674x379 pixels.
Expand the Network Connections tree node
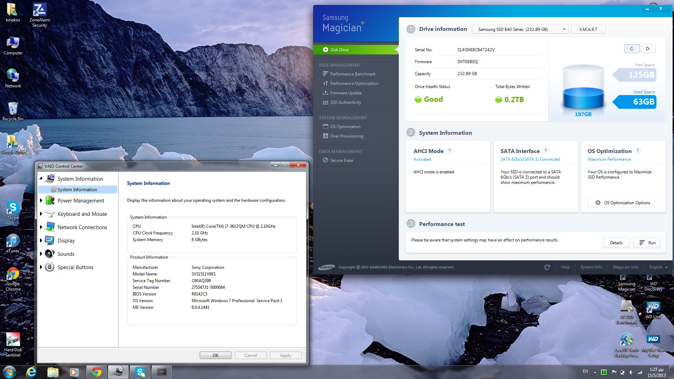[x=41, y=227]
